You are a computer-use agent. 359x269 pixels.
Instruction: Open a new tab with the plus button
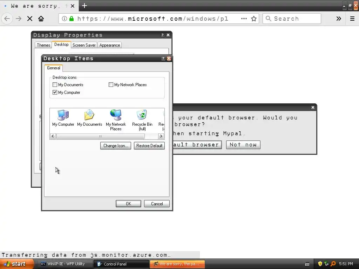coord(84,6)
